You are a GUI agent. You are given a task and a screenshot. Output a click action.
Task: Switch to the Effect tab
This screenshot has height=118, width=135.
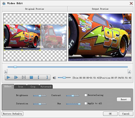(x=8, y=86)
